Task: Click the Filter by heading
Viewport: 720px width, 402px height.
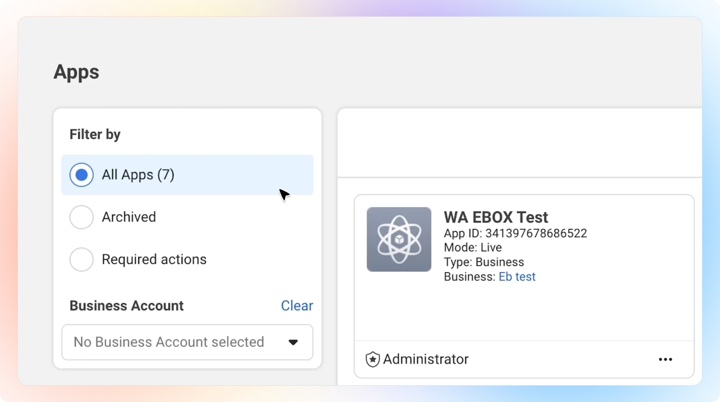Action: coord(95,134)
